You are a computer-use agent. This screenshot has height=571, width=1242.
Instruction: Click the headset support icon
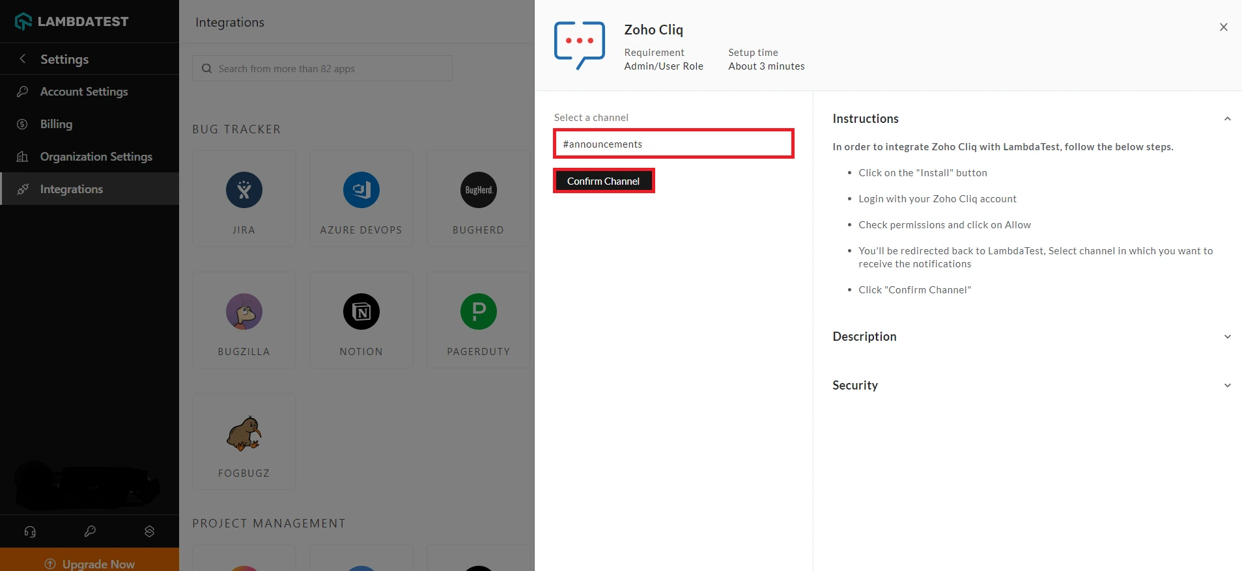coord(30,531)
